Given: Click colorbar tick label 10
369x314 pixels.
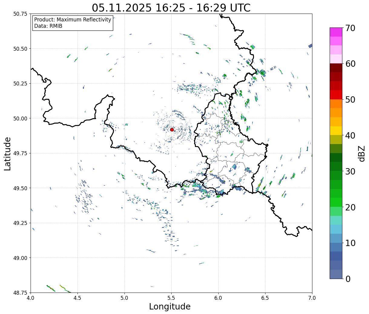Looking at the screenshot, I should pyautogui.click(x=350, y=243).
